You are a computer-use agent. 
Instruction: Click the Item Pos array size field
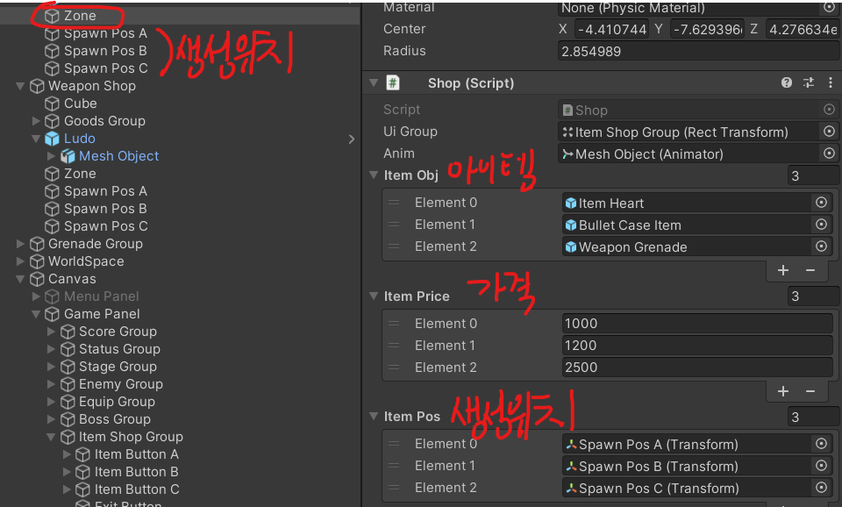tap(812, 417)
